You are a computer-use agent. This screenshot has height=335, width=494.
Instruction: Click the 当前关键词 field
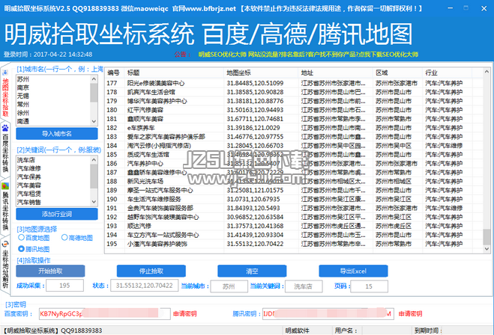[x=304, y=286]
